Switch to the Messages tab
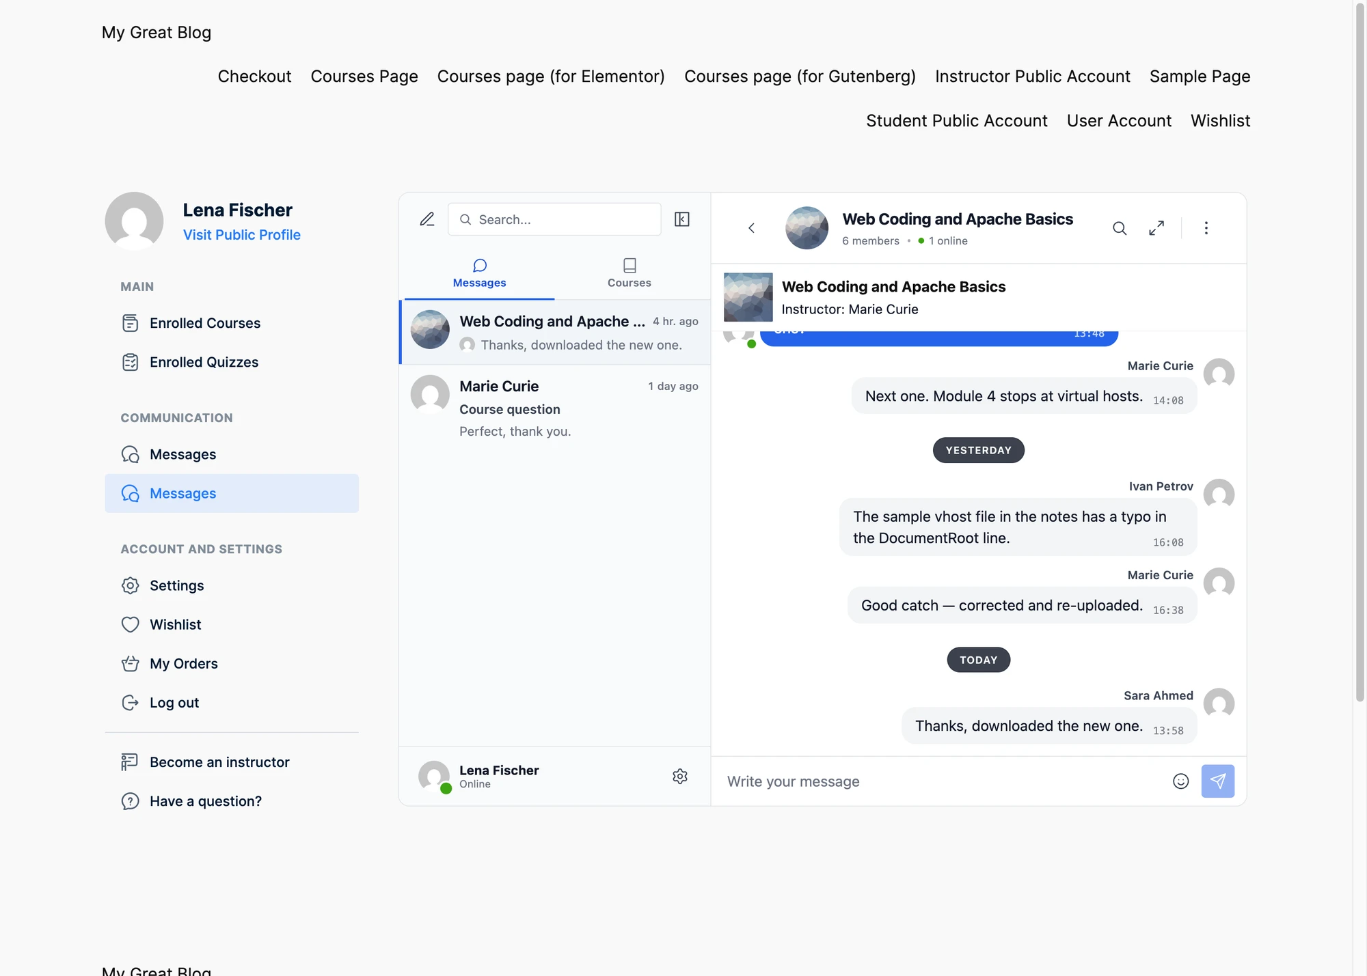 pyautogui.click(x=480, y=274)
